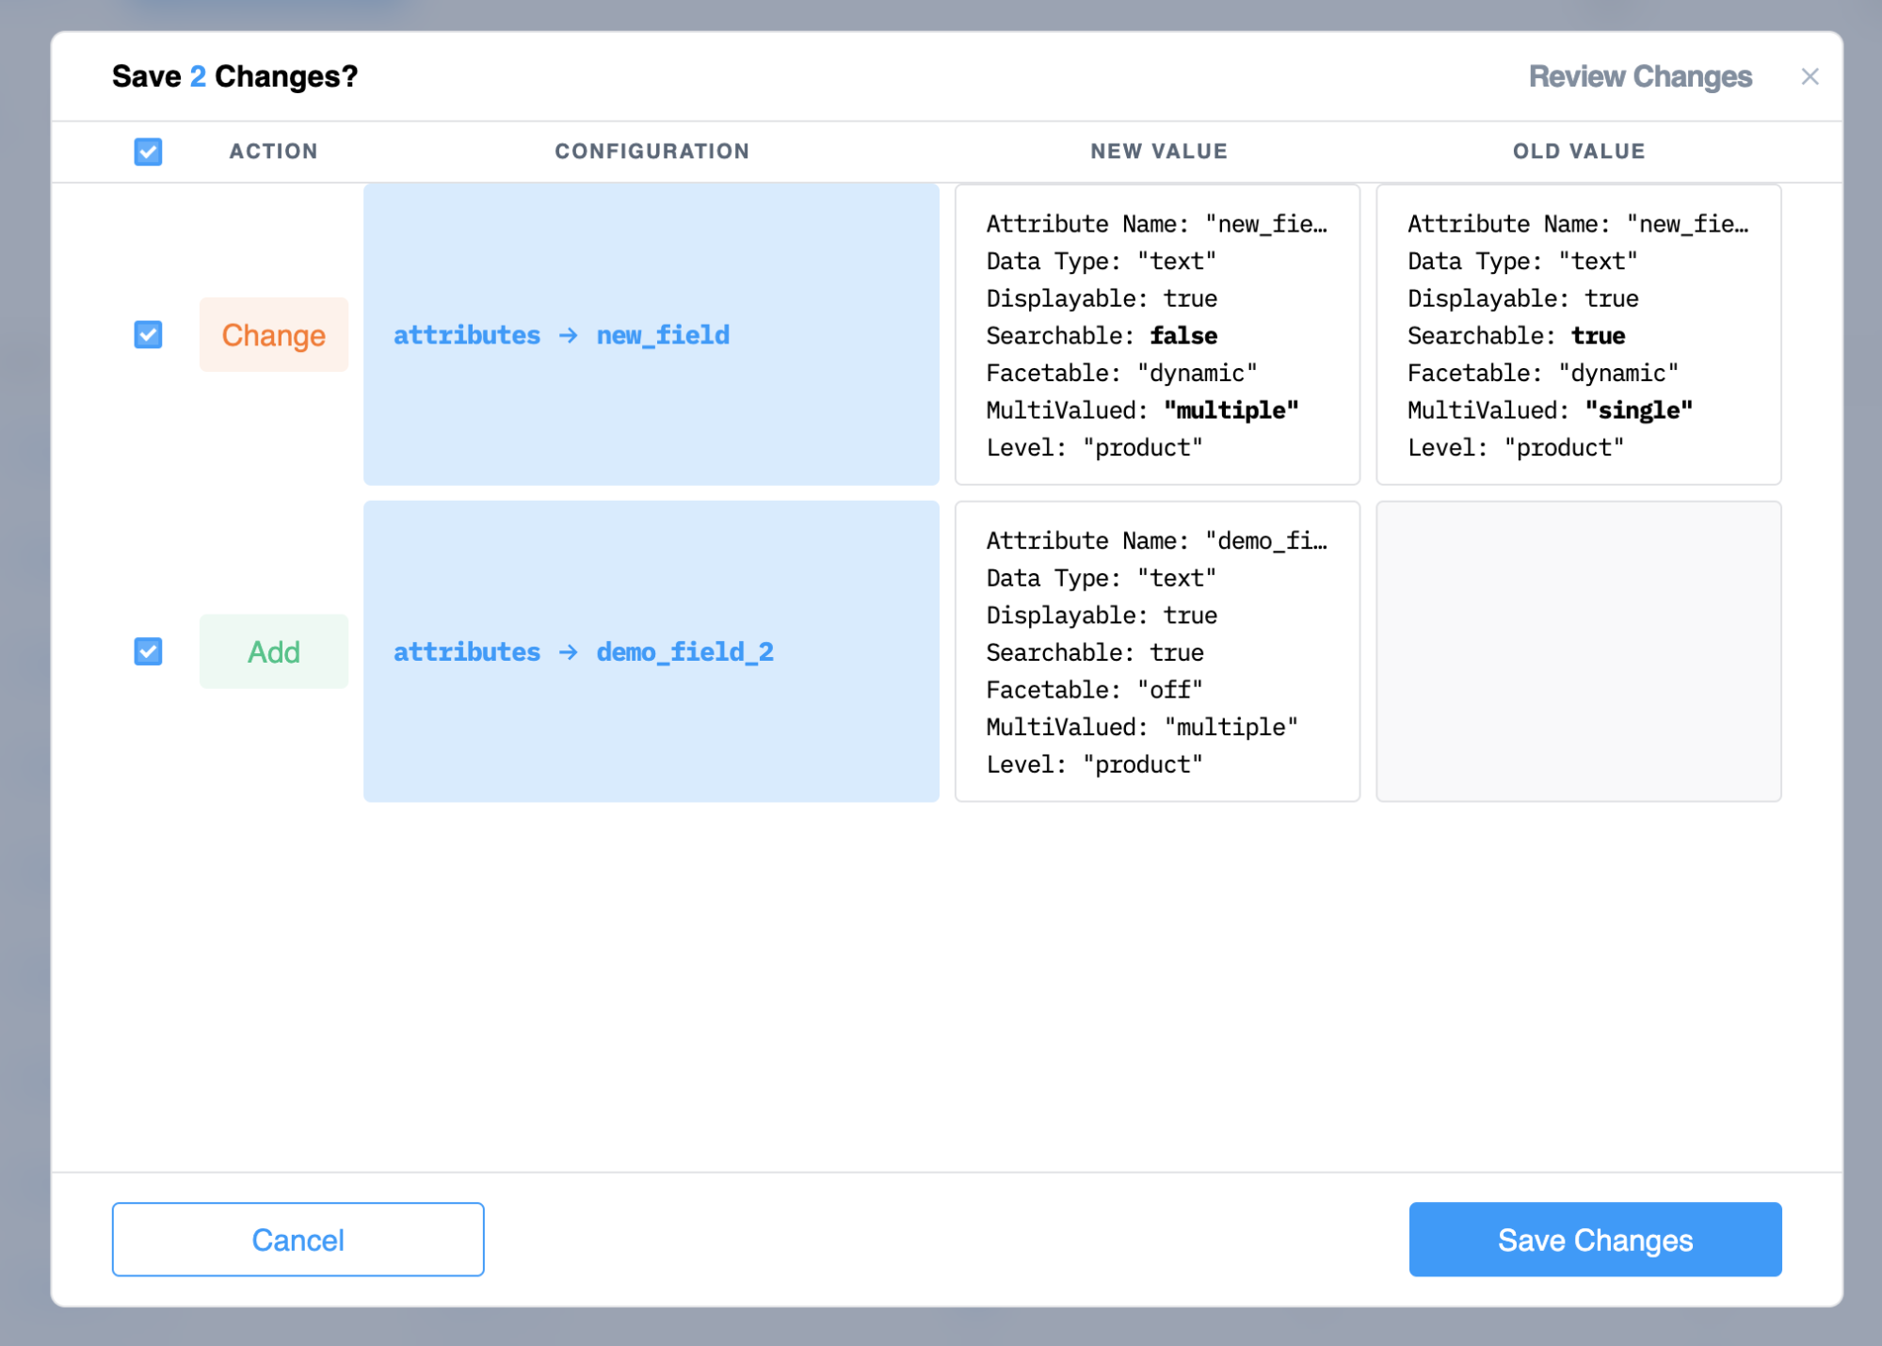Click the New Value panel for demo_field_2
The height and width of the screenshot is (1346, 1882).
point(1156,651)
